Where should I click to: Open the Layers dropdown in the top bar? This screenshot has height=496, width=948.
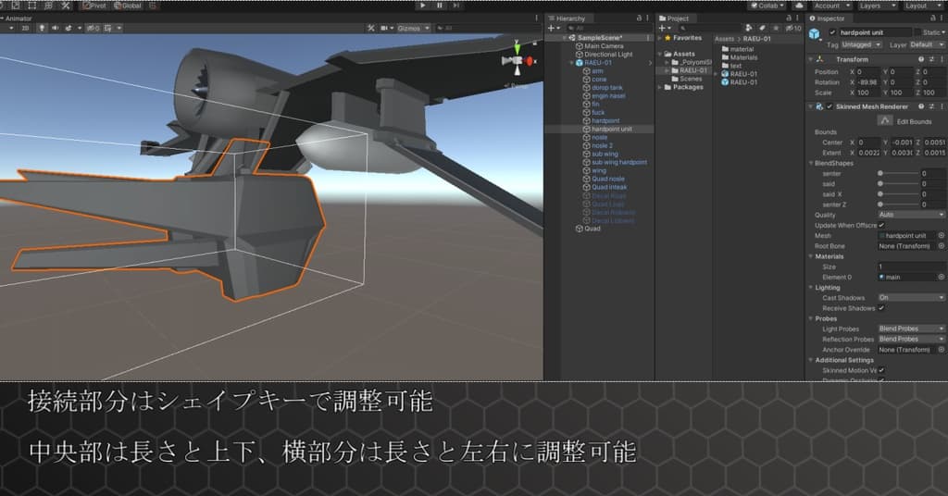(874, 5)
